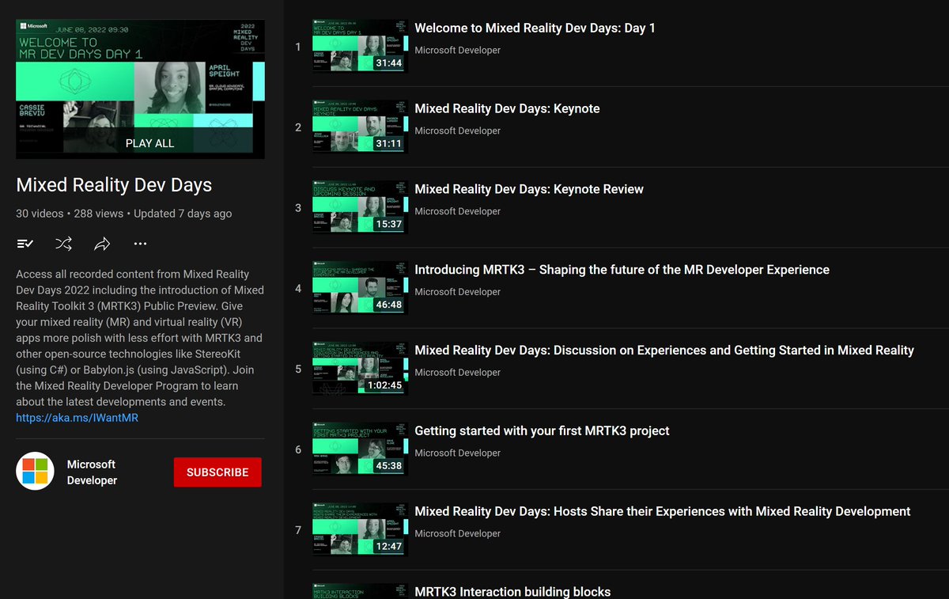Click thumbnail with 46:48 duration
949x599 pixels.
pyautogui.click(x=360, y=288)
